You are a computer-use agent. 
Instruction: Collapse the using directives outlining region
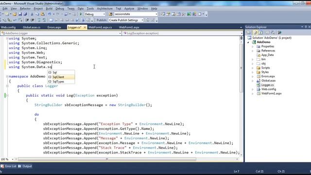click(7, 38)
